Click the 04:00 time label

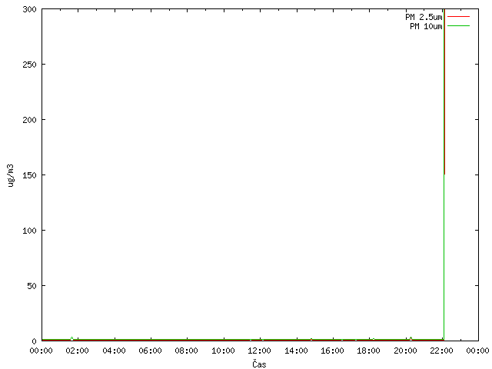point(114,351)
